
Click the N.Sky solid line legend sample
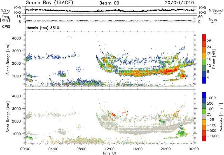(5, 13)
